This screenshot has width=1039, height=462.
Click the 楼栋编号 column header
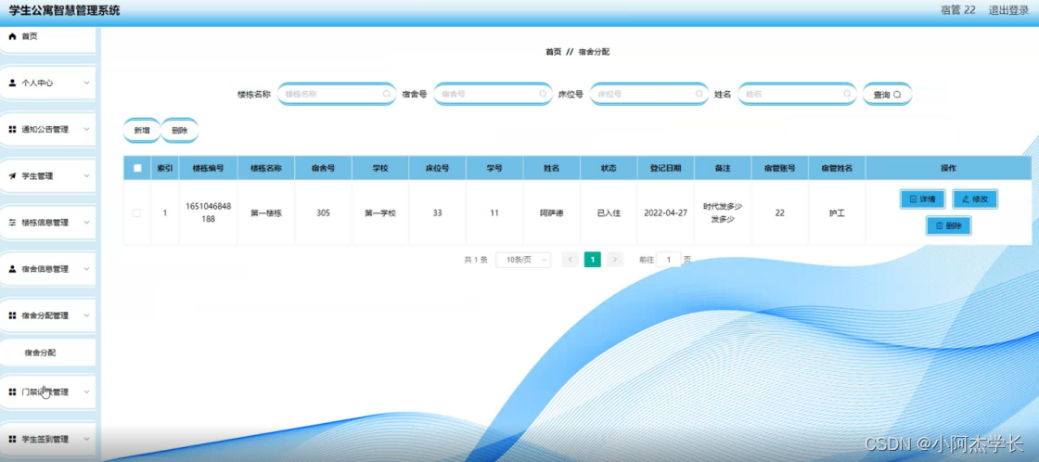tap(209, 168)
